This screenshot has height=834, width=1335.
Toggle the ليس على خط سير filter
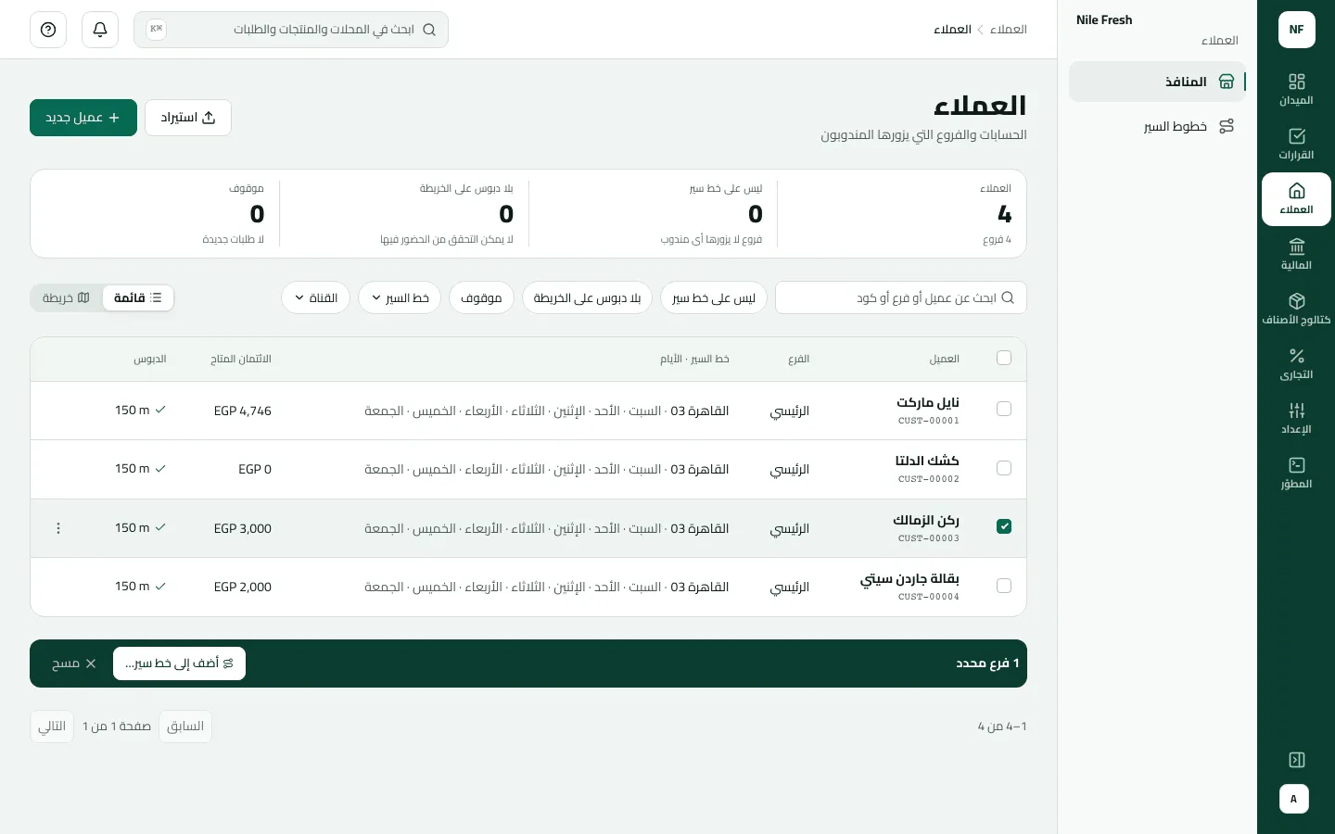[714, 297]
